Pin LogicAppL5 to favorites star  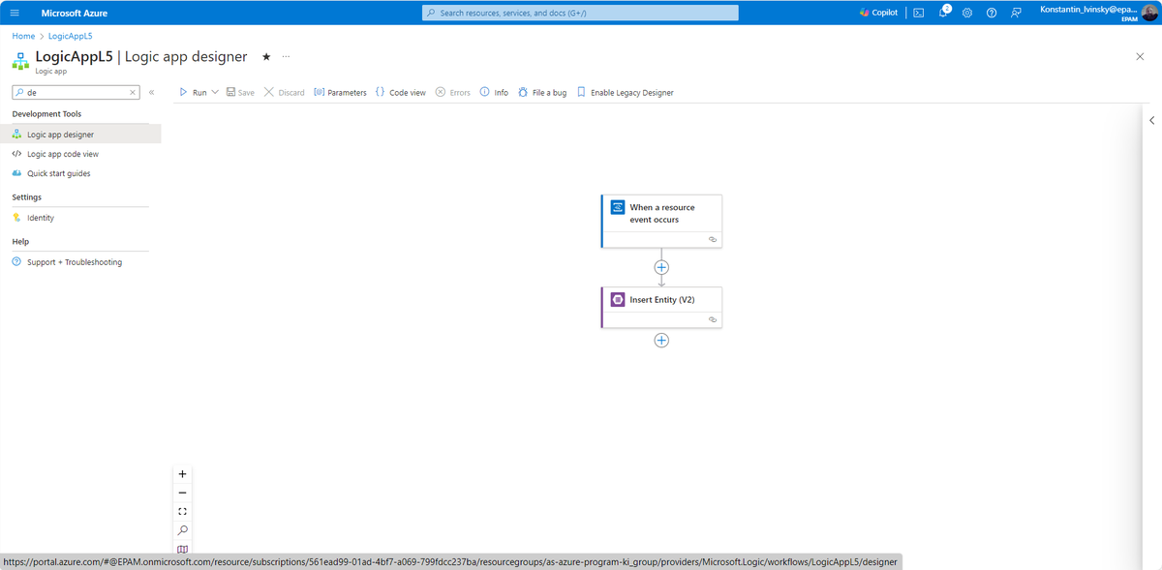(266, 57)
